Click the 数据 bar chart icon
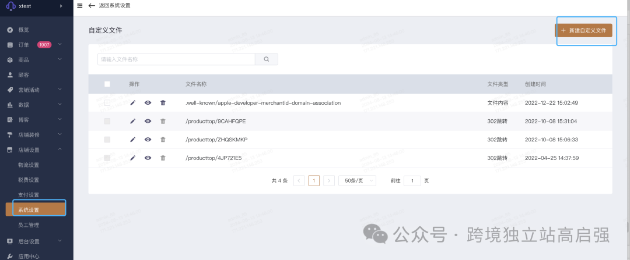 pos(10,105)
